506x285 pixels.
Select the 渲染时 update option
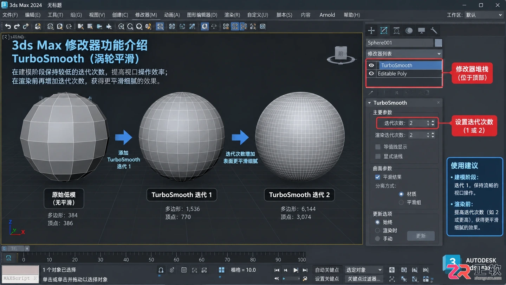pyautogui.click(x=377, y=230)
